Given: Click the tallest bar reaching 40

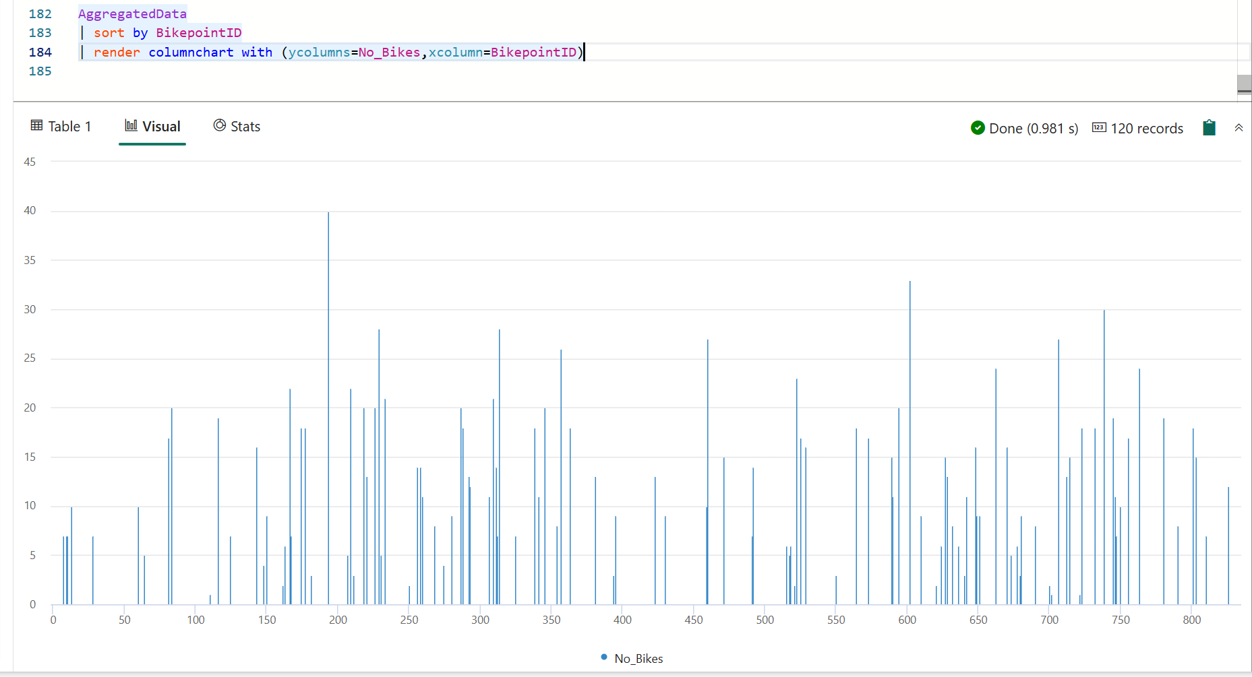Looking at the screenshot, I should coord(328,408).
